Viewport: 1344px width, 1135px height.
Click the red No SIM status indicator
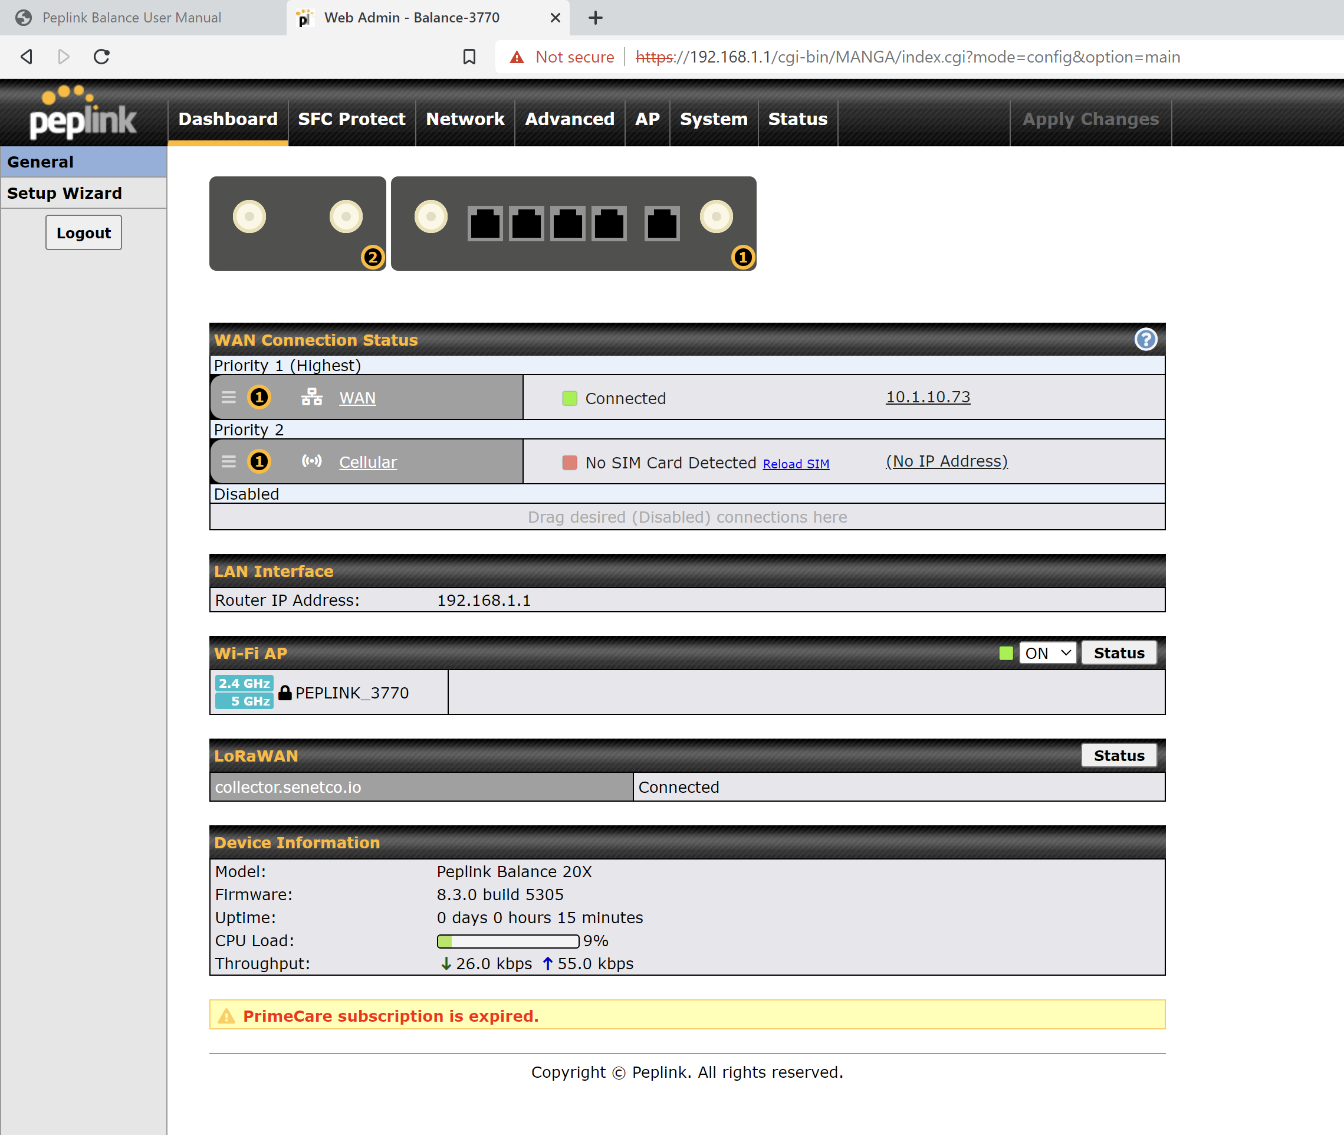pyautogui.click(x=569, y=462)
